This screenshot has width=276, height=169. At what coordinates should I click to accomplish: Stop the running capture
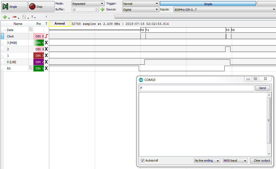tap(41, 6)
